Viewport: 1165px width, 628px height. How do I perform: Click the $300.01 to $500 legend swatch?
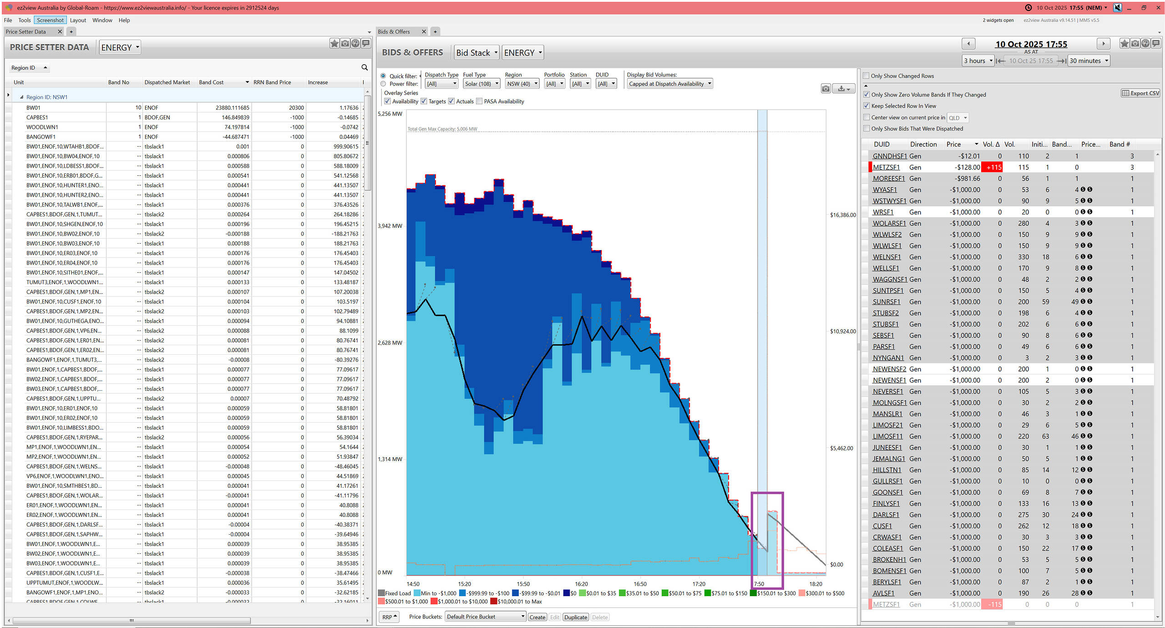pyautogui.click(x=802, y=593)
